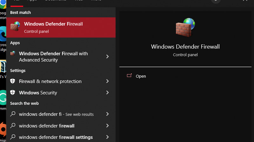The image size is (254, 142).
Task: Click magnifier icon beside 'windows defender fi'
Action: pyautogui.click(x=13, y=114)
